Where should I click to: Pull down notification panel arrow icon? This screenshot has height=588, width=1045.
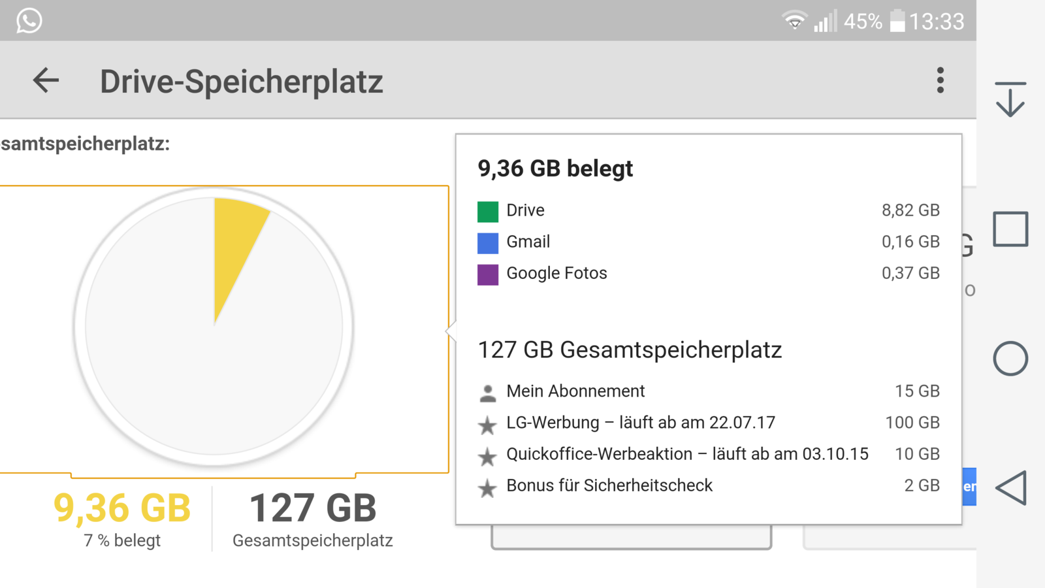pos(1010,99)
